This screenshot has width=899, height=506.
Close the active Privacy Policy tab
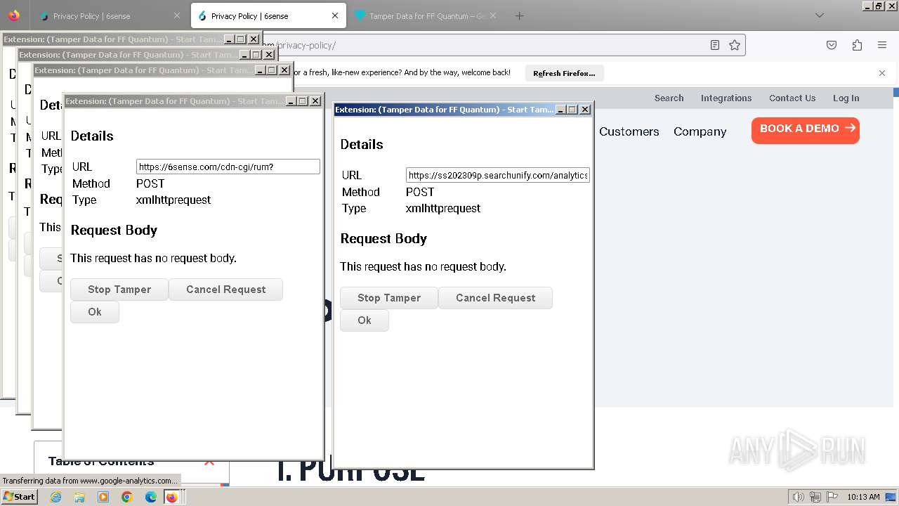[x=335, y=15]
